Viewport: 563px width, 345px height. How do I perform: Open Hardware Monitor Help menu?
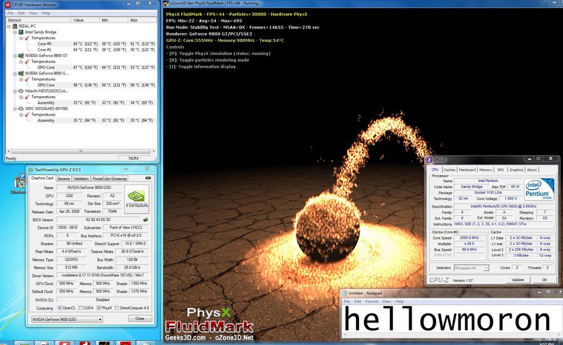46,13
